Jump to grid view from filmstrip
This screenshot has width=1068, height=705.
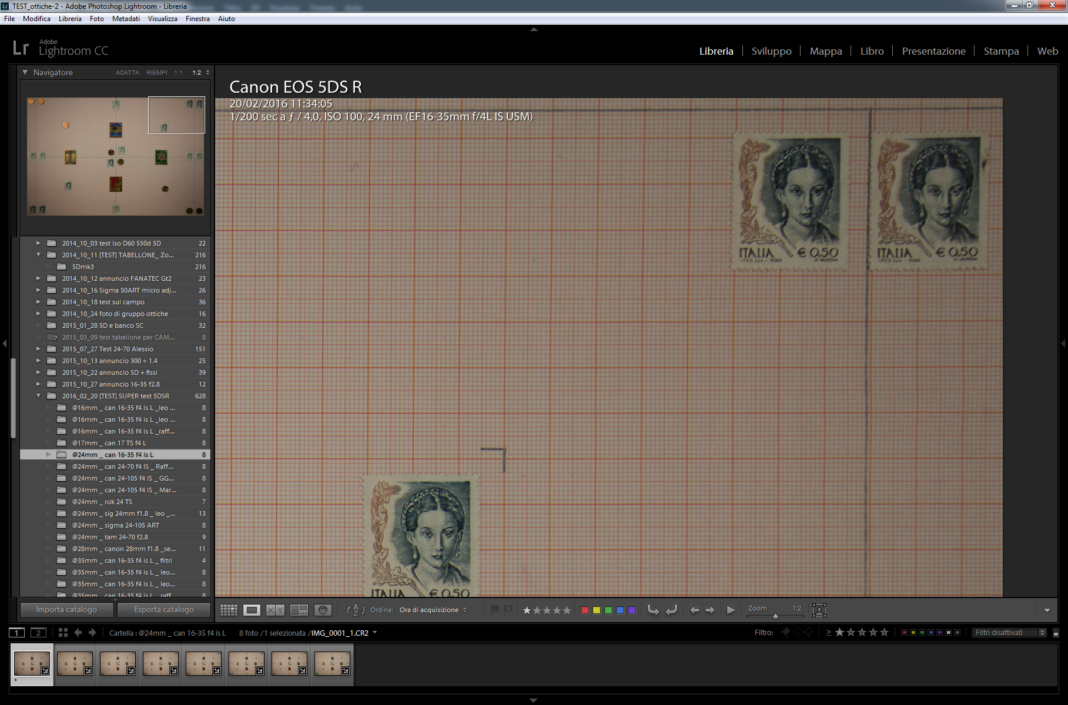pyautogui.click(x=63, y=633)
